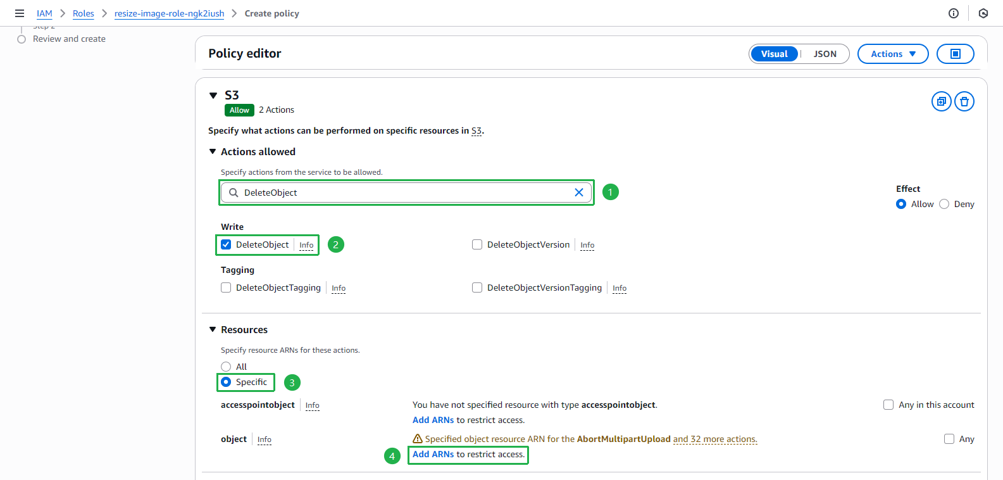The image size is (1003, 480).
Task: Collapse the Resources section
Action: 213,329
